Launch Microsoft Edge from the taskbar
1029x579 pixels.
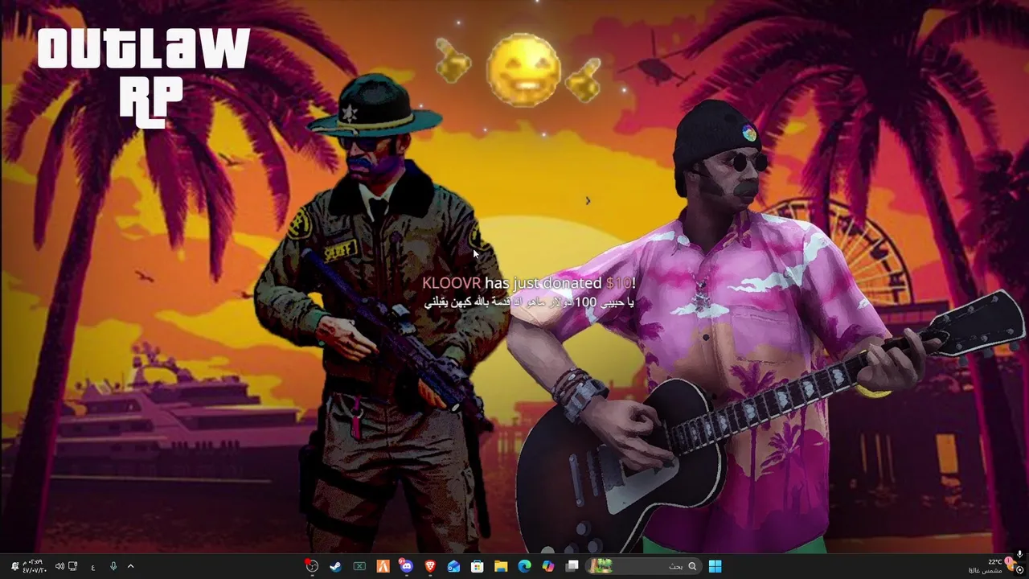click(x=524, y=566)
